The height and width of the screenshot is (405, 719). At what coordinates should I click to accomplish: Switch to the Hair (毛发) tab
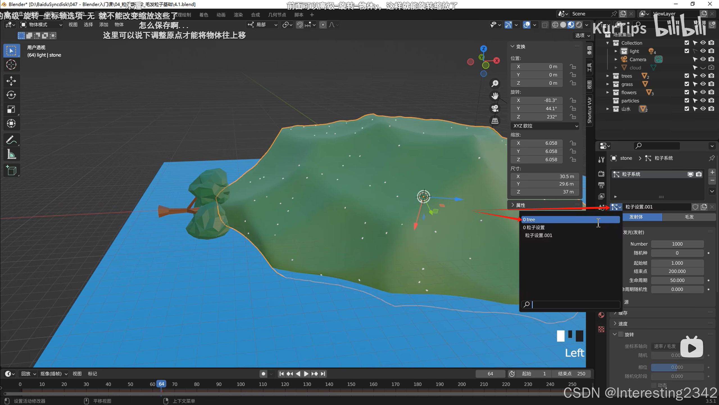pos(689,217)
